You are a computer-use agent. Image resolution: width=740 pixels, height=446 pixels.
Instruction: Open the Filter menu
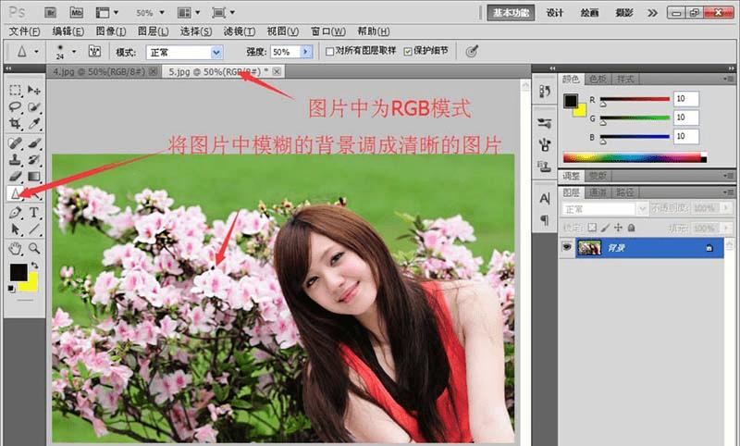point(240,31)
